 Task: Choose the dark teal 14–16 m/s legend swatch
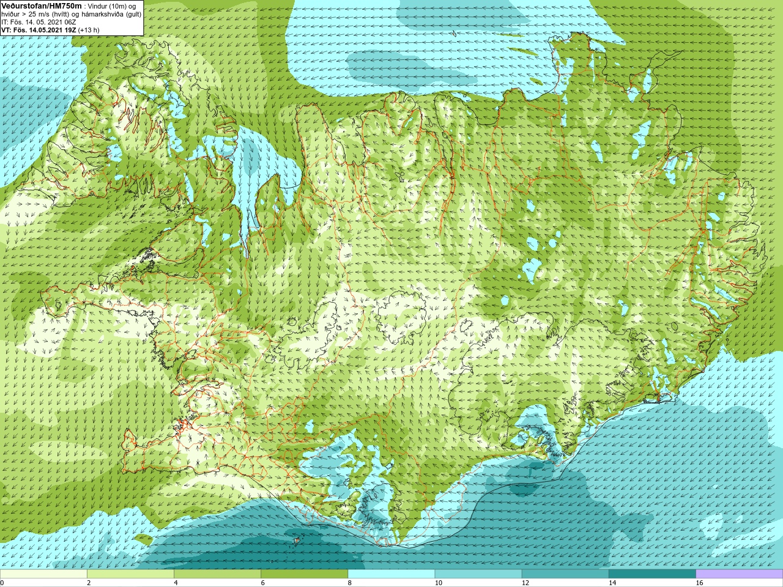(x=652, y=574)
